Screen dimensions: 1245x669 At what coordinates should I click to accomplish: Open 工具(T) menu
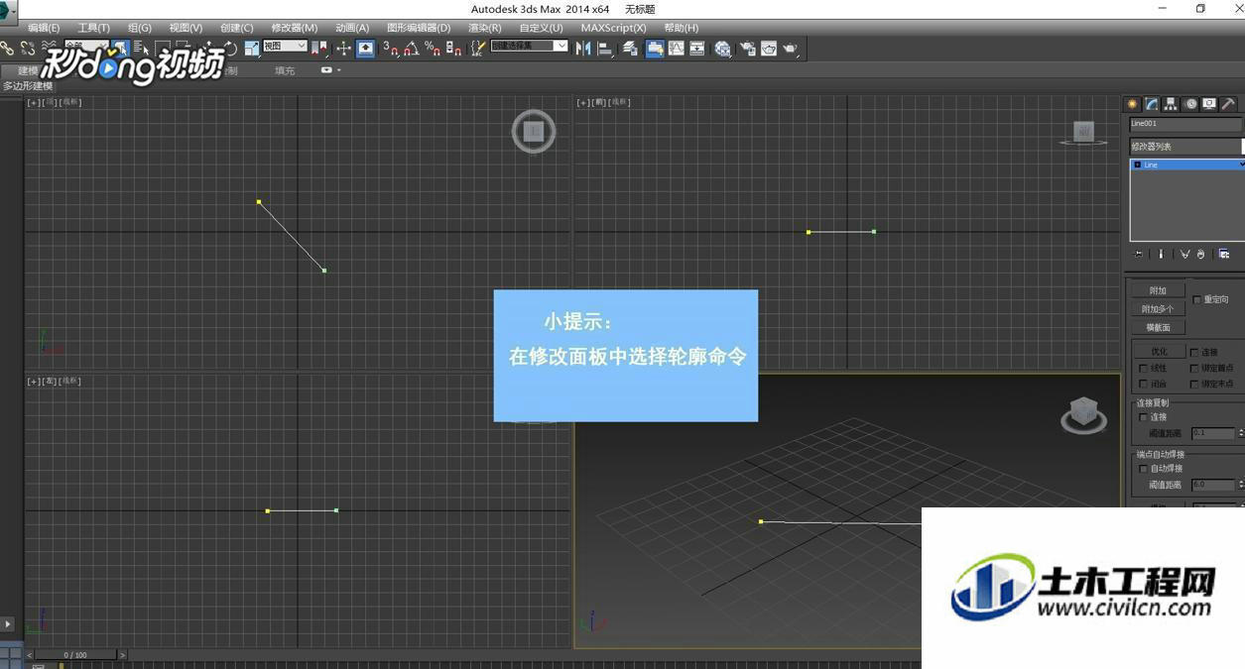(94, 28)
